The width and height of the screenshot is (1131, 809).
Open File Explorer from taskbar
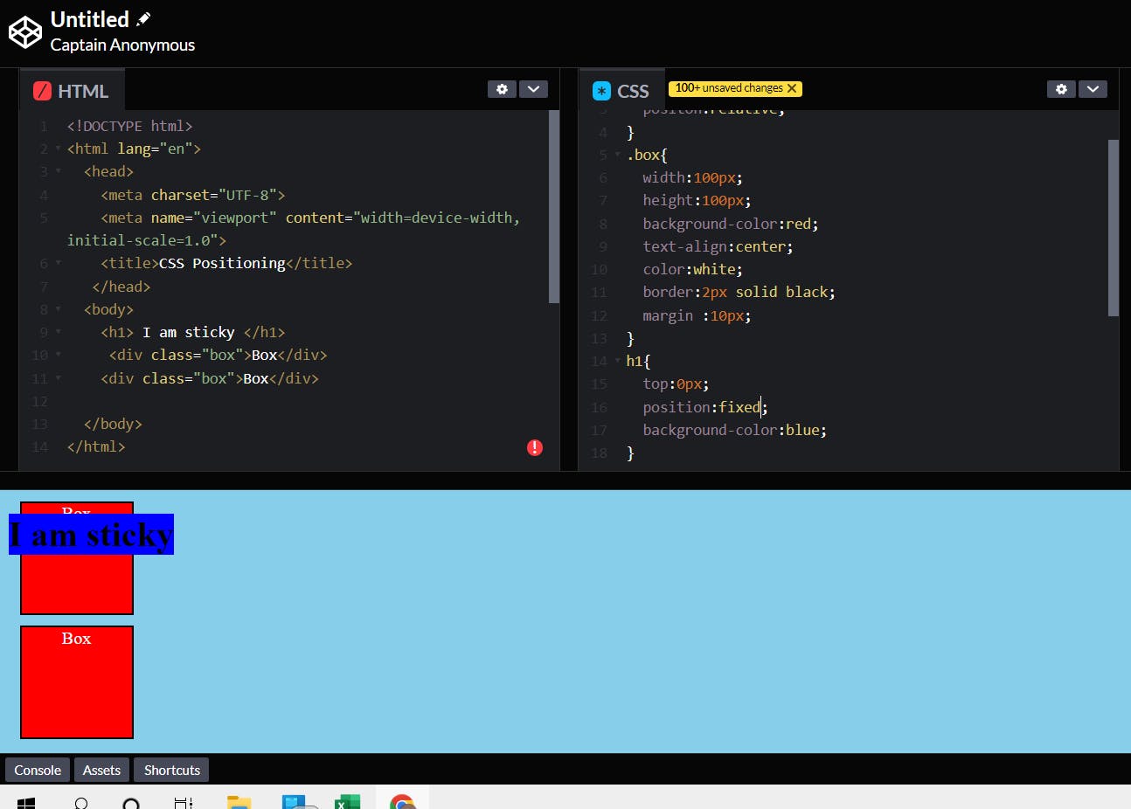click(x=239, y=802)
